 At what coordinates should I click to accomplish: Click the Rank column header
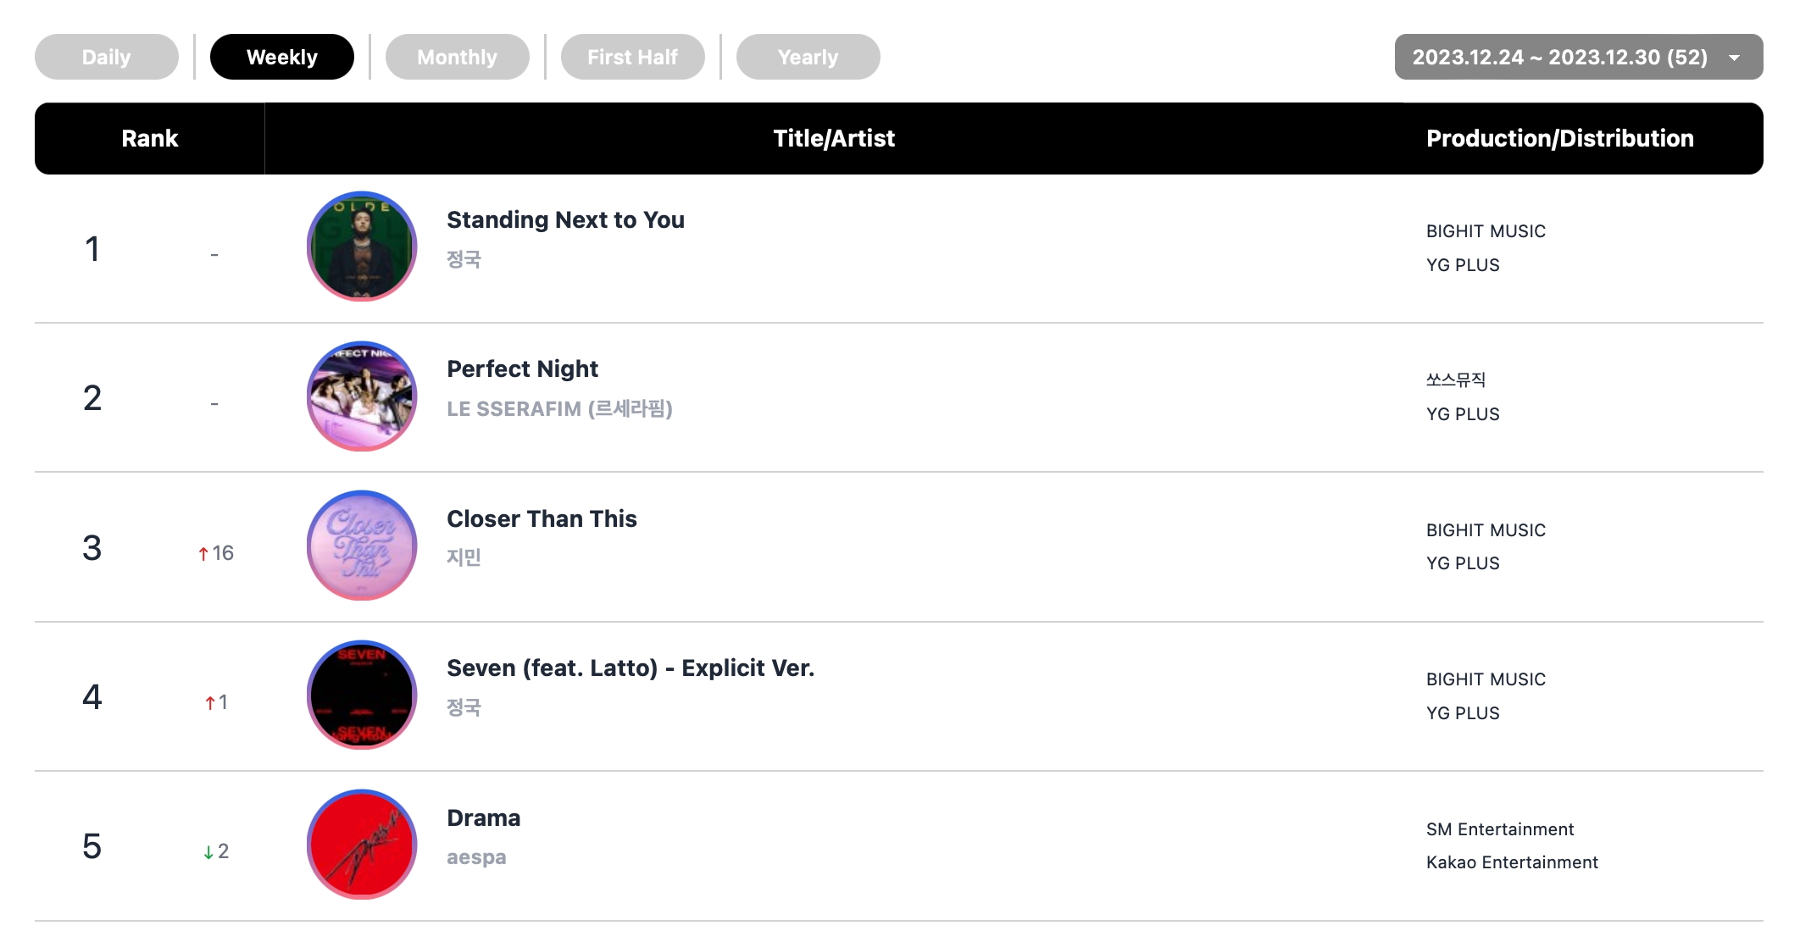(x=150, y=138)
